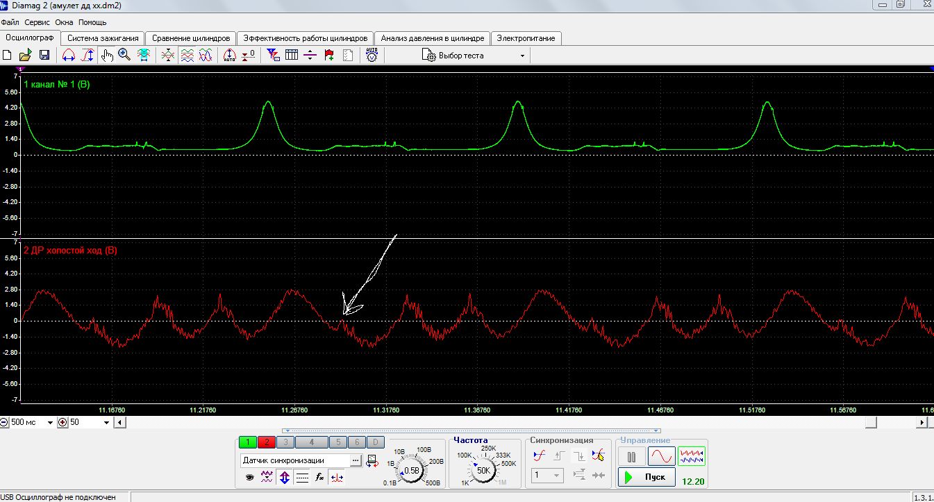Open the Помощь menu
Screen dimensions: 934x502
pos(92,22)
